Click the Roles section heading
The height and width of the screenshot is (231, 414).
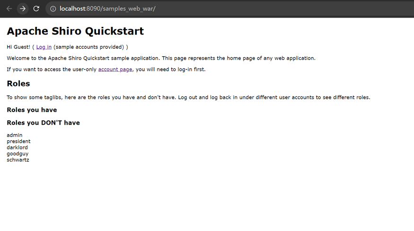(18, 84)
